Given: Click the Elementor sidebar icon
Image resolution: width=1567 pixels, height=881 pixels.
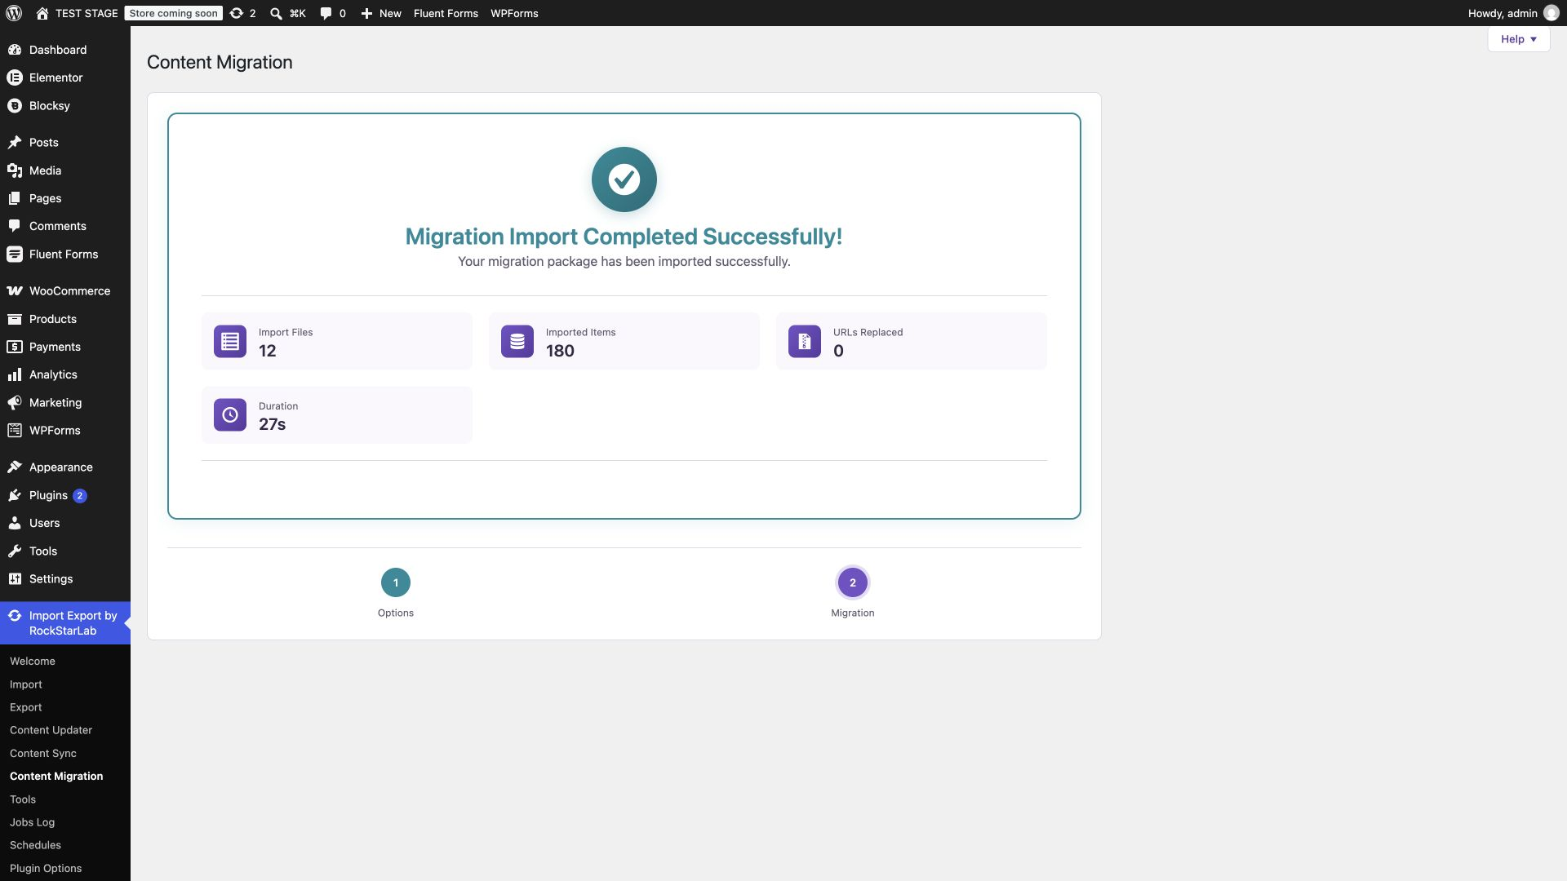Looking at the screenshot, I should [x=14, y=77].
